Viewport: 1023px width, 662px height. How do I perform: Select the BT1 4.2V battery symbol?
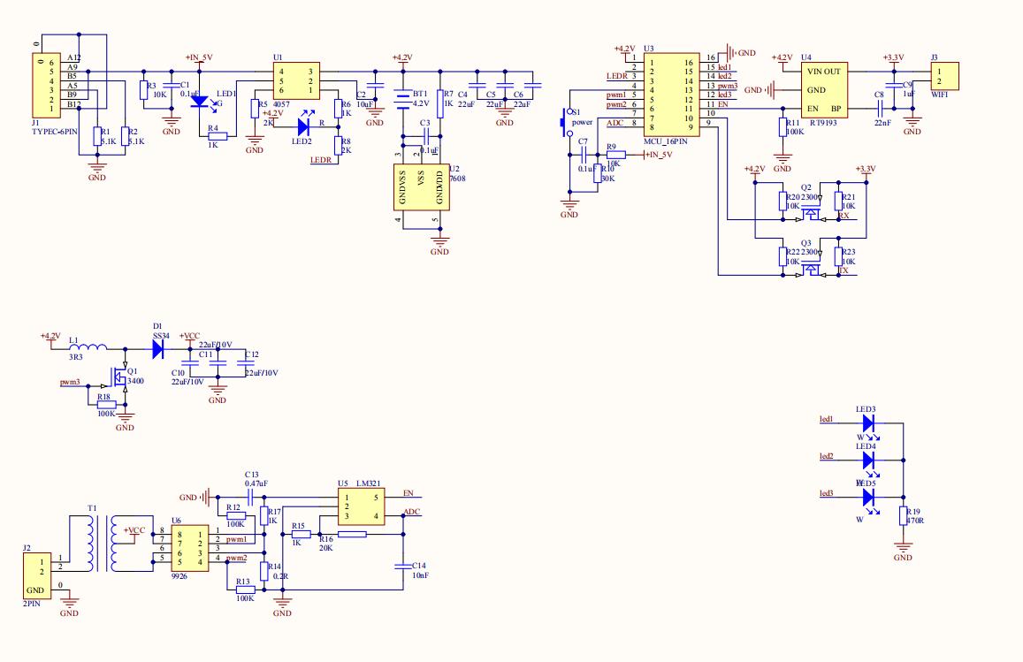tap(403, 99)
